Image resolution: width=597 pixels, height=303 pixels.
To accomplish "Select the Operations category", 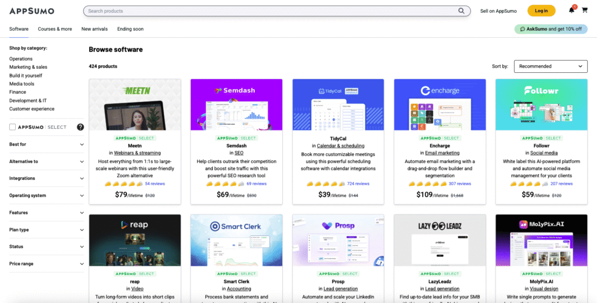I will coord(21,59).
